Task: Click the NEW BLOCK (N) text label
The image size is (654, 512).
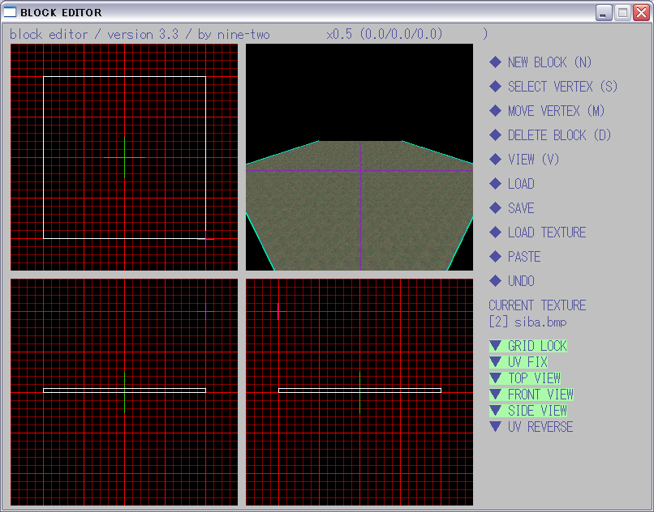Action: click(x=549, y=62)
